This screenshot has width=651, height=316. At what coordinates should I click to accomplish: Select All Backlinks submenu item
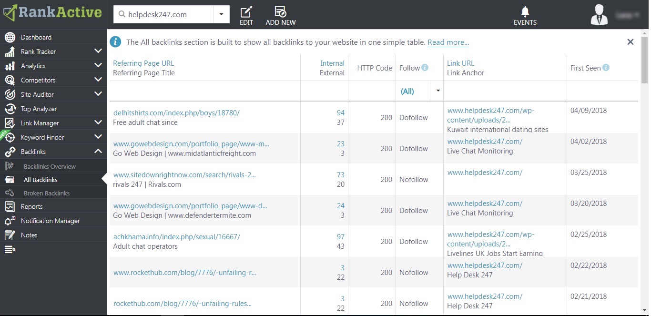click(x=41, y=180)
